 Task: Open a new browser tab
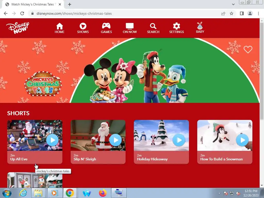point(70,4)
